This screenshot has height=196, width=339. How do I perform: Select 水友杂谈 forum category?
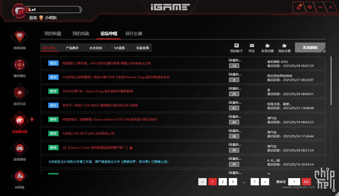[x=96, y=48]
